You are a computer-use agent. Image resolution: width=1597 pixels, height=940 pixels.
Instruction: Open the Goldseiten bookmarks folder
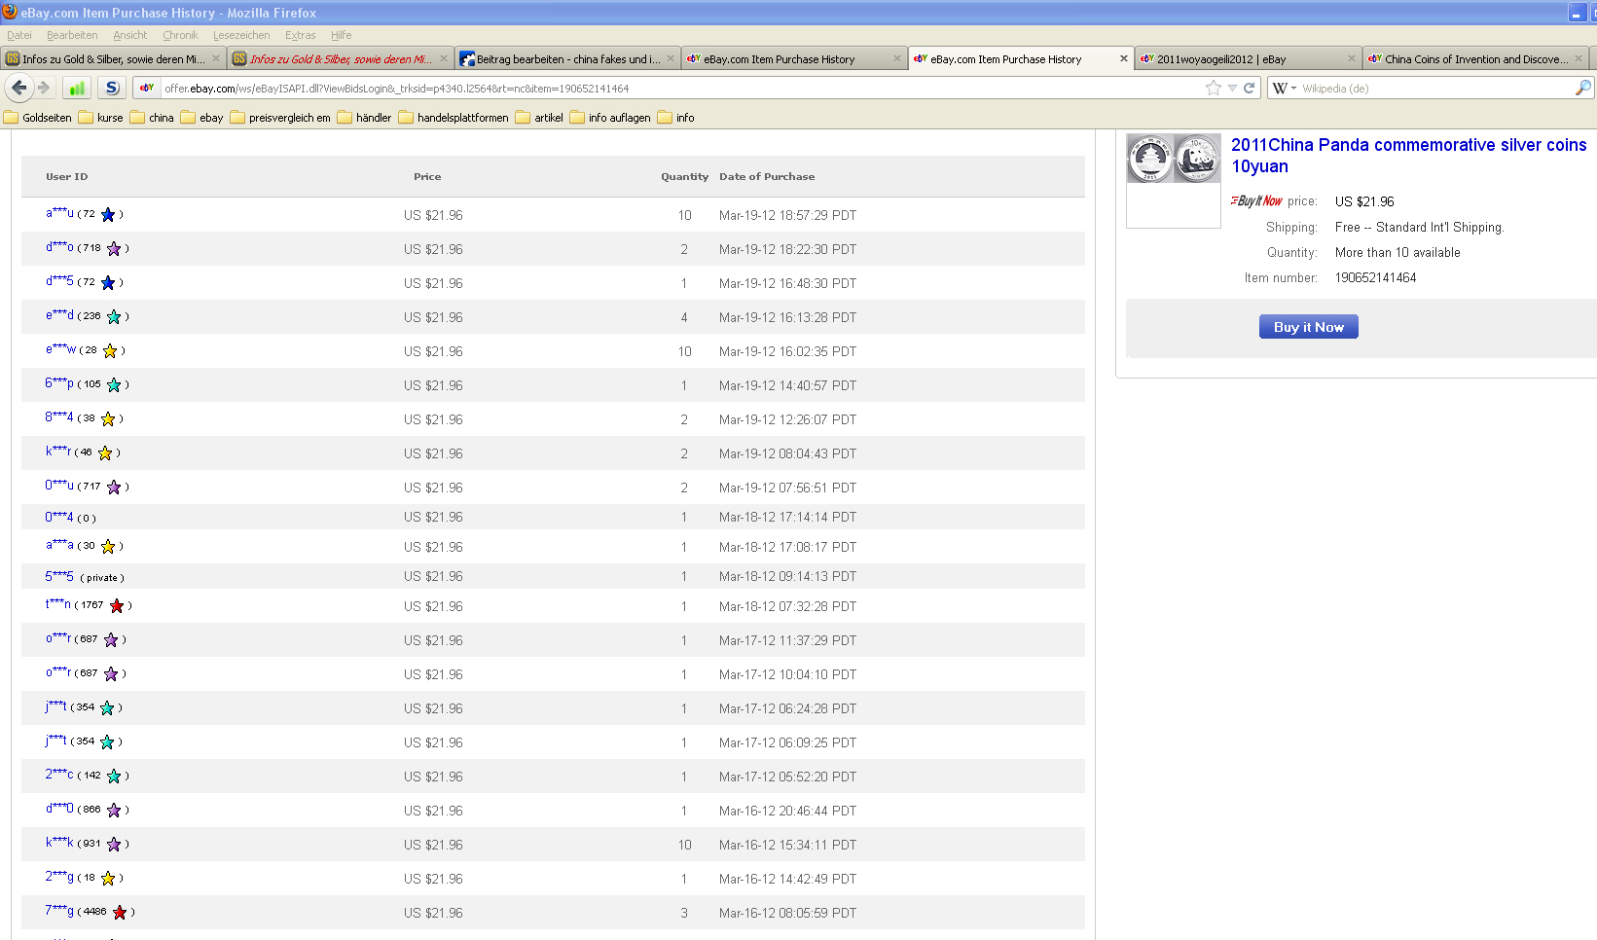38,118
